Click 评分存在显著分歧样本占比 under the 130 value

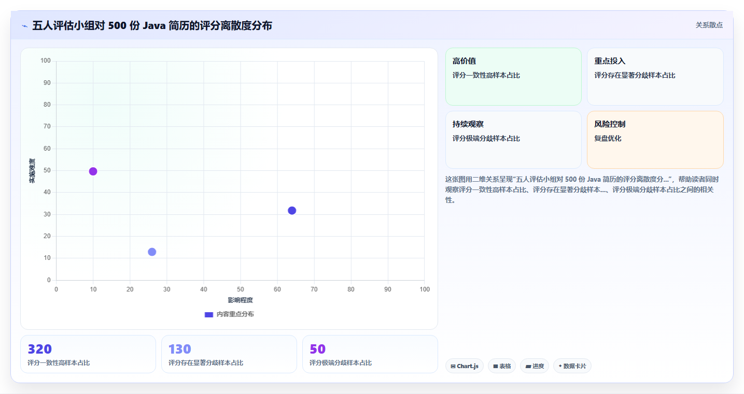click(206, 363)
